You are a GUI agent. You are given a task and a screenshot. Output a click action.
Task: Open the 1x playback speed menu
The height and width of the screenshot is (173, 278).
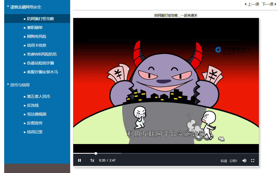[92, 160]
